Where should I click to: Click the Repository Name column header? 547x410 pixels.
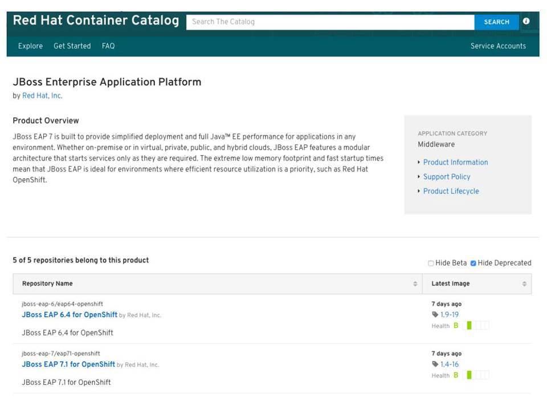point(218,284)
